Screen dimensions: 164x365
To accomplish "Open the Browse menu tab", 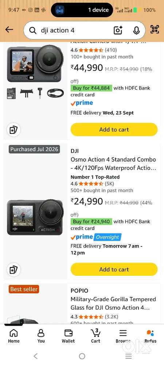I will tap(123, 336).
